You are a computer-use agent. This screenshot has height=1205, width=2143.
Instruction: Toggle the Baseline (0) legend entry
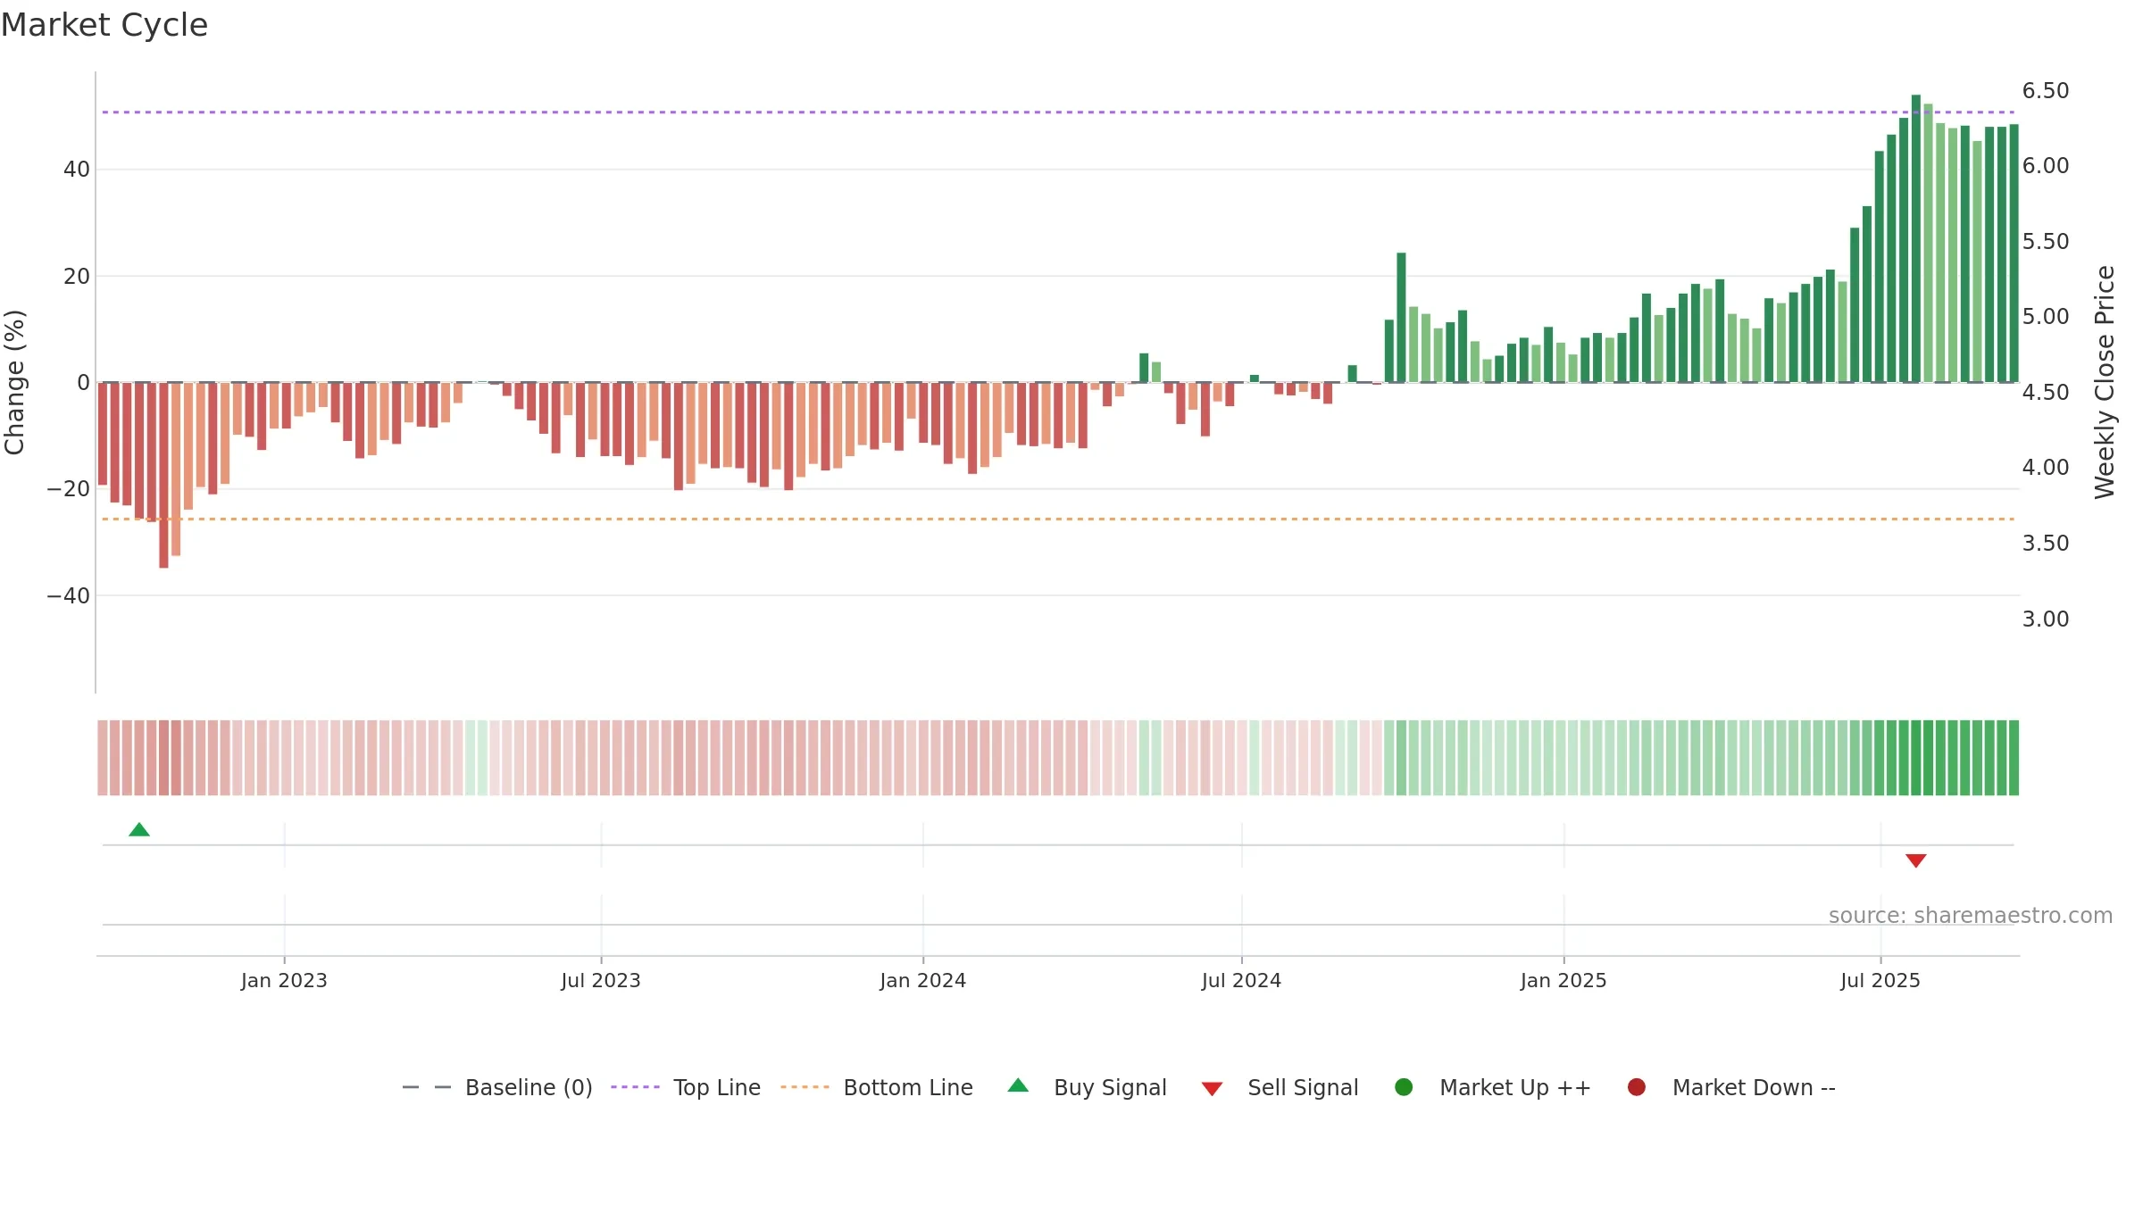pyautogui.click(x=497, y=1087)
